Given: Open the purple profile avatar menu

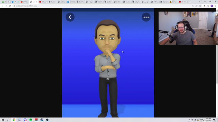Looking at the screenshot, I should pos(212,6).
